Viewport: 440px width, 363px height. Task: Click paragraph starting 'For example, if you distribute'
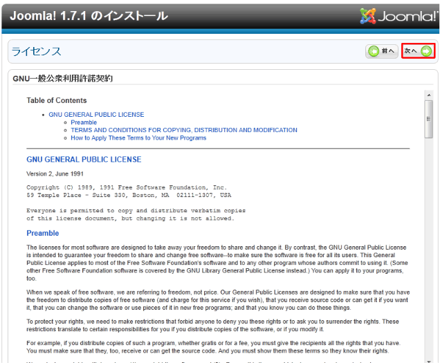coord(214,346)
